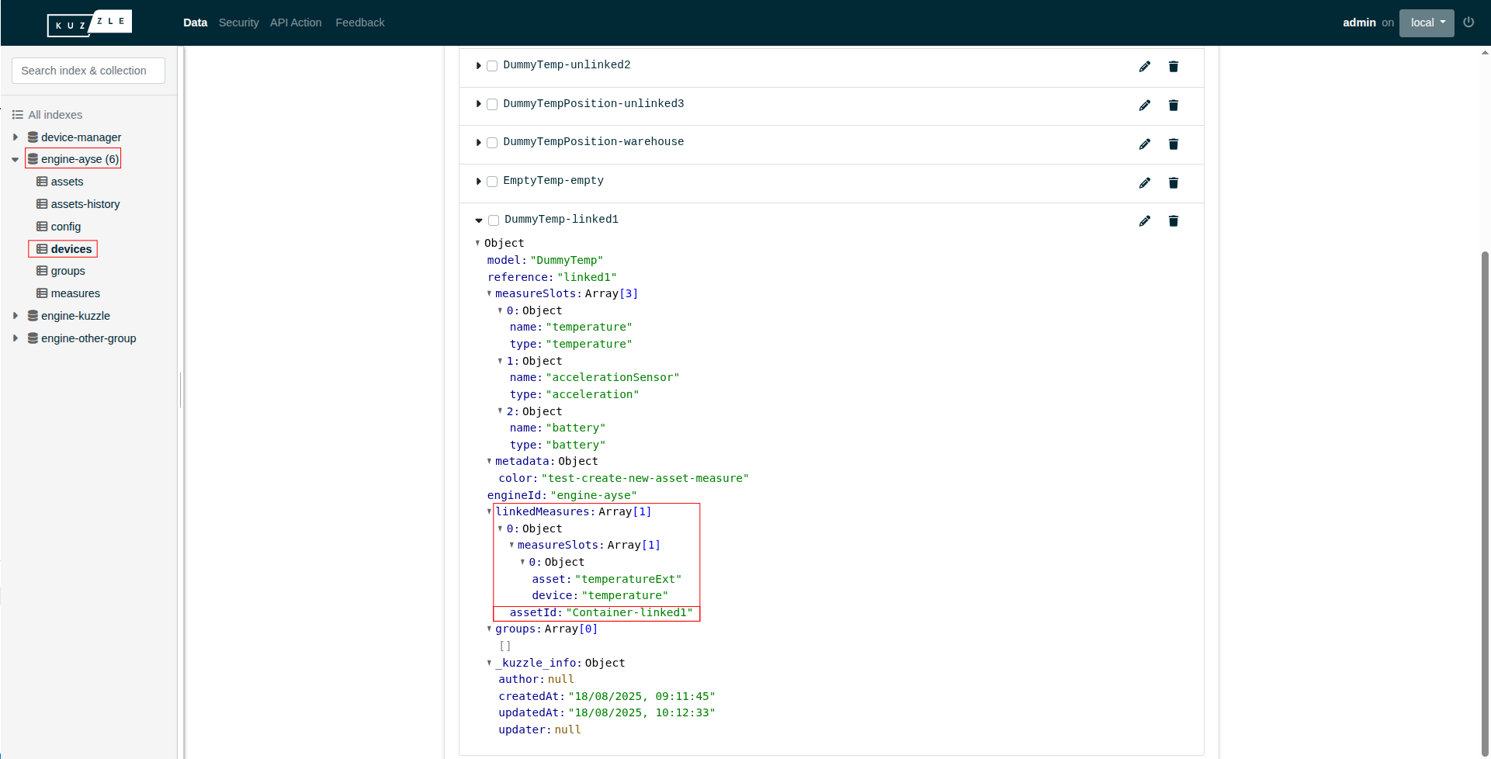
Task: Open the Feedback link
Action: coord(359,23)
